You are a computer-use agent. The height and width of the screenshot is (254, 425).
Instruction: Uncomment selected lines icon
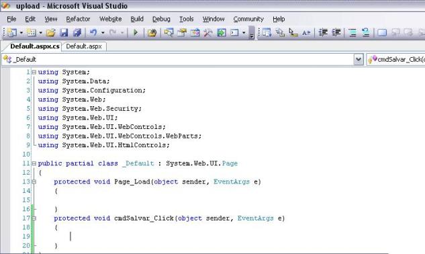pyautogui.click(x=366, y=33)
